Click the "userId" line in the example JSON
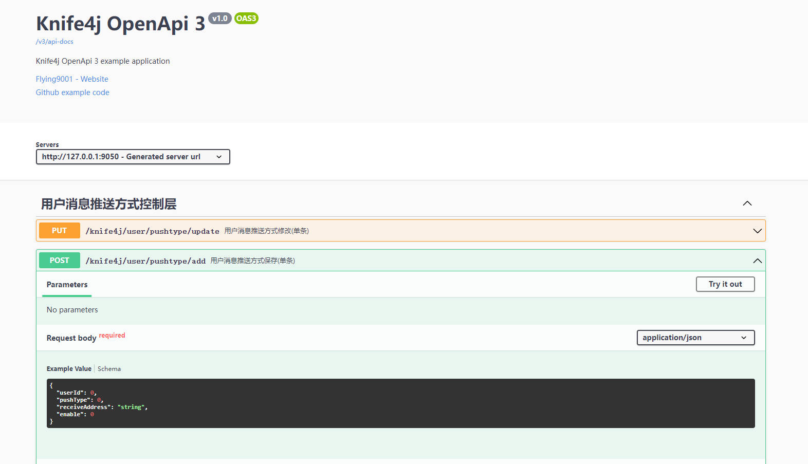This screenshot has height=464, width=808. pos(76,393)
